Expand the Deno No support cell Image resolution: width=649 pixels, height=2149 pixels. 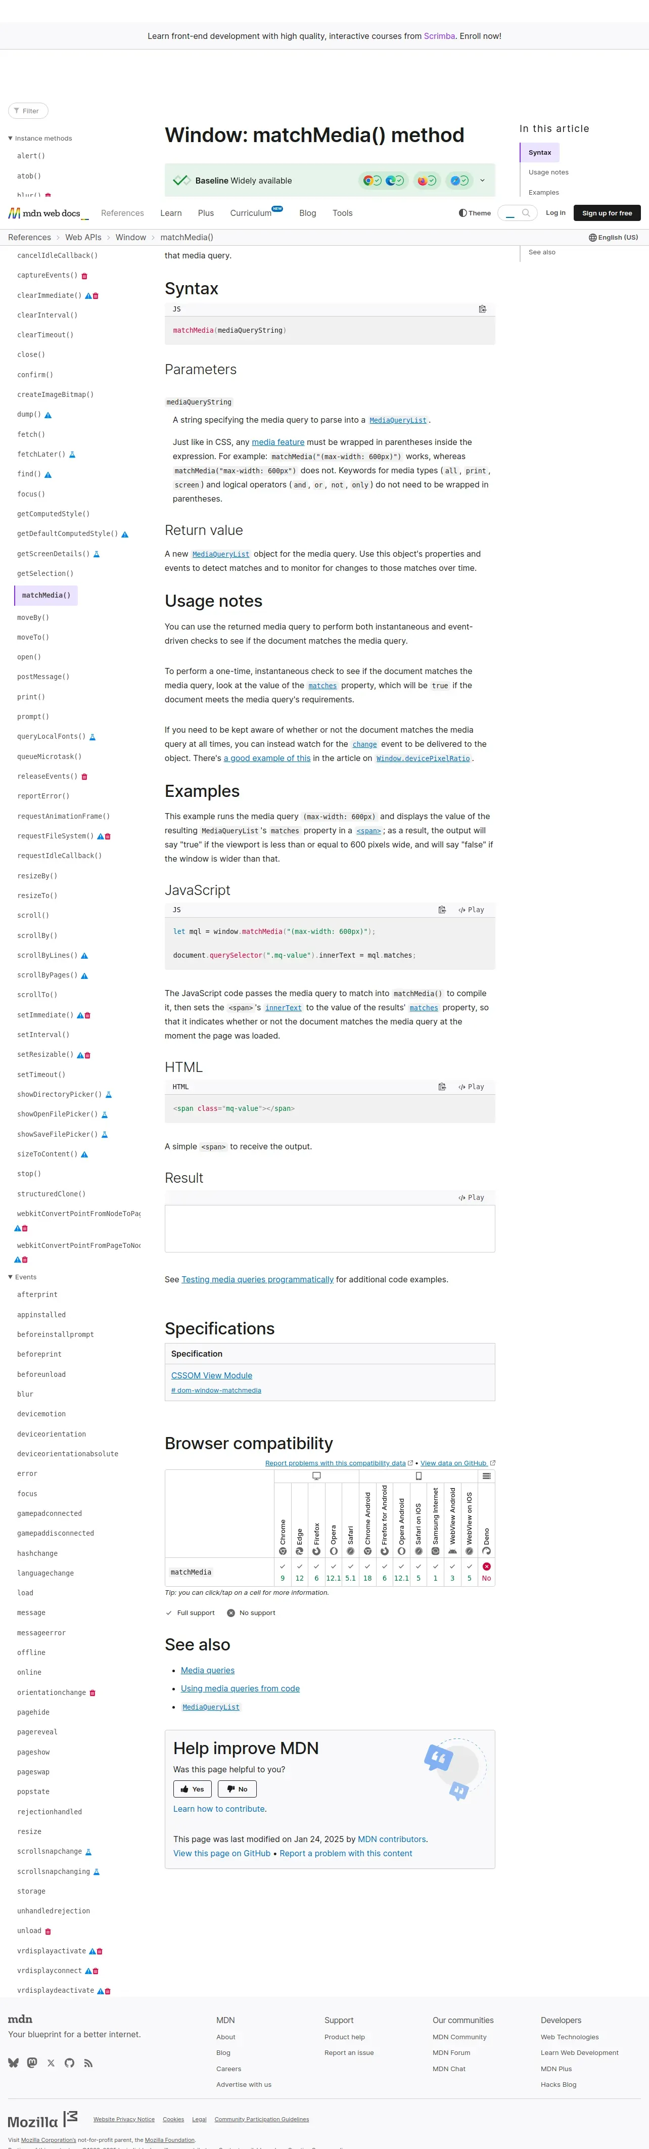(x=486, y=1572)
